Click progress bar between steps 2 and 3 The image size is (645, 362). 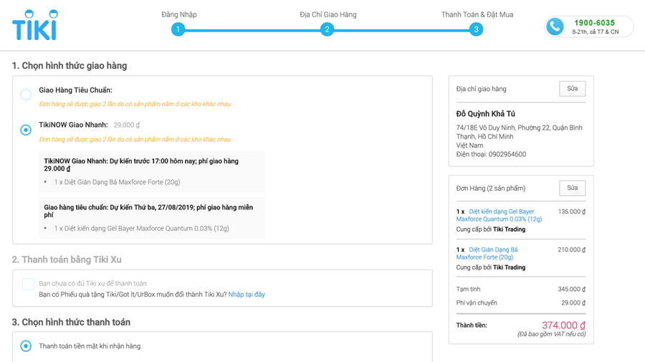click(401, 30)
